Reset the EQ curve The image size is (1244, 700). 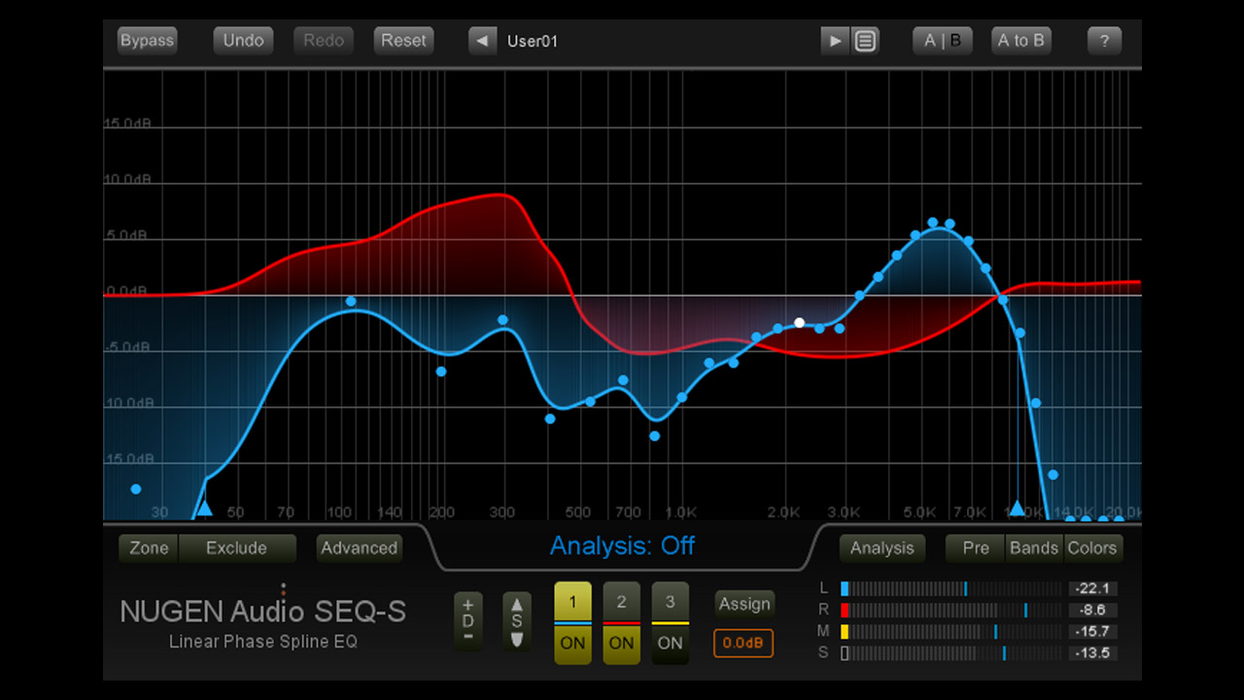coord(403,41)
